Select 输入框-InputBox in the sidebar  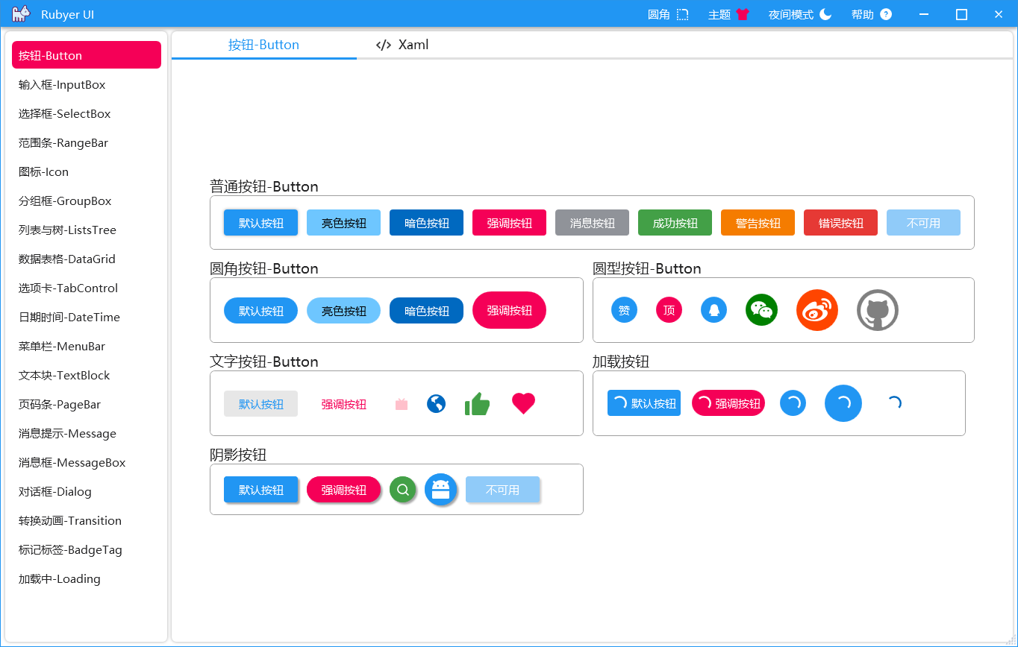(x=62, y=85)
